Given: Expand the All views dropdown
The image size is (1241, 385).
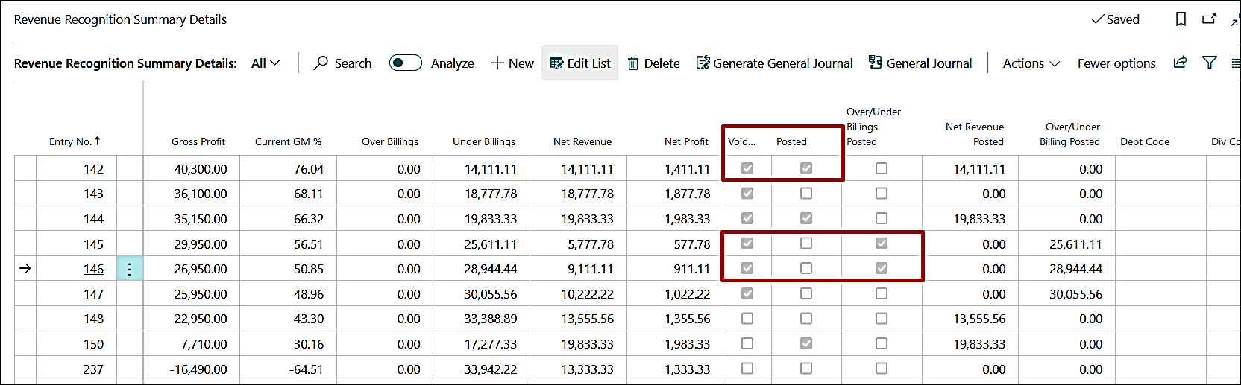Looking at the screenshot, I should point(266,63).
